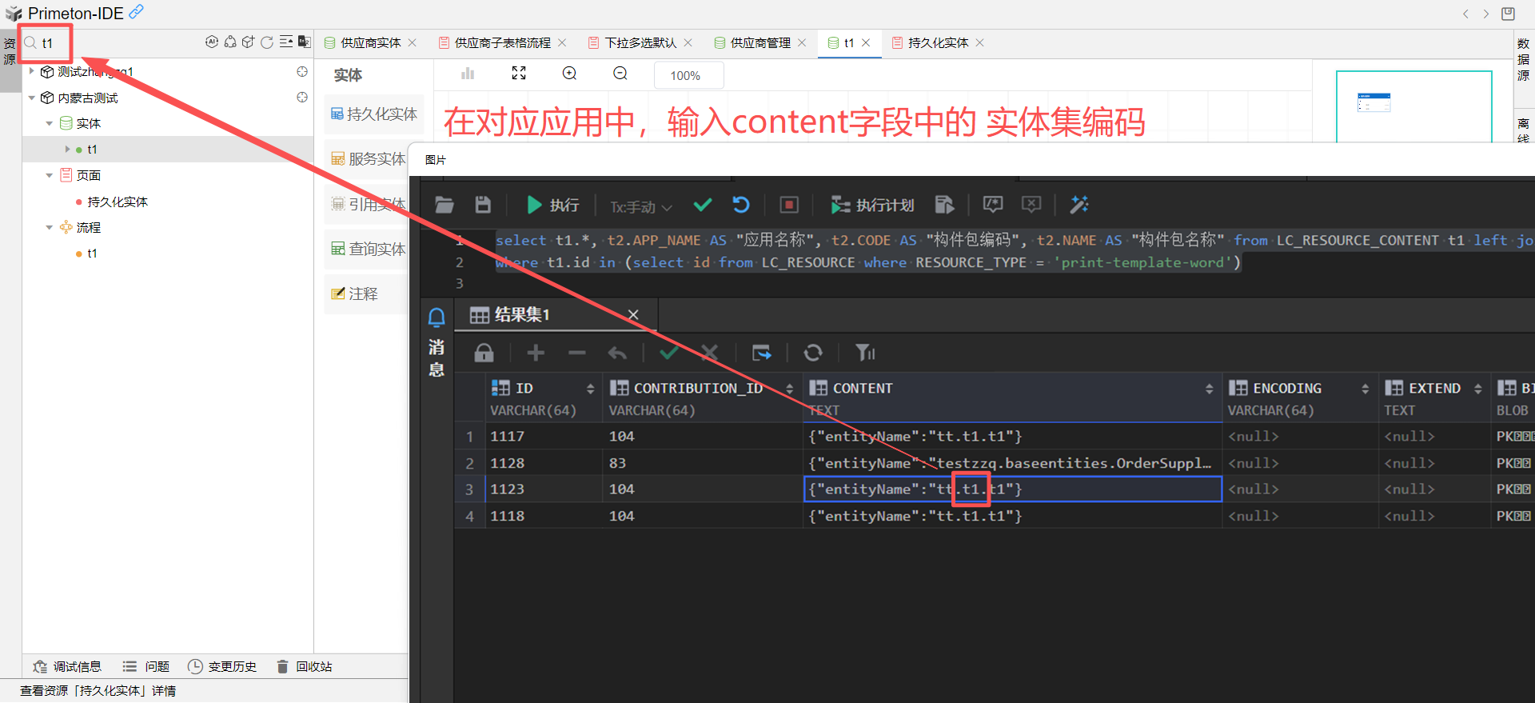Switch to the 供应商子表格流程 tab

(501, 42)
